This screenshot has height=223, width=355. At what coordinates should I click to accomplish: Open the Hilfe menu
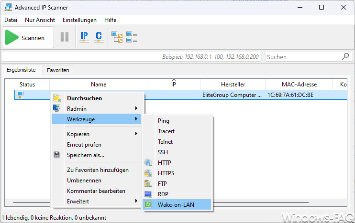coord(110,20)
